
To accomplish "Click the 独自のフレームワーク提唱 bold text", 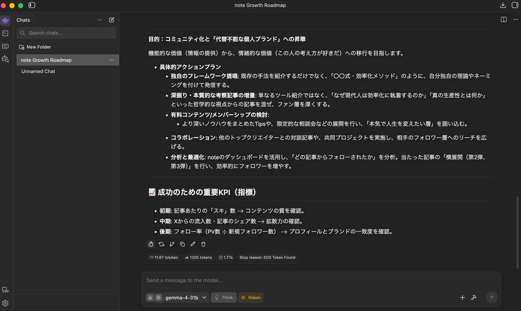I will click(204, 76).
